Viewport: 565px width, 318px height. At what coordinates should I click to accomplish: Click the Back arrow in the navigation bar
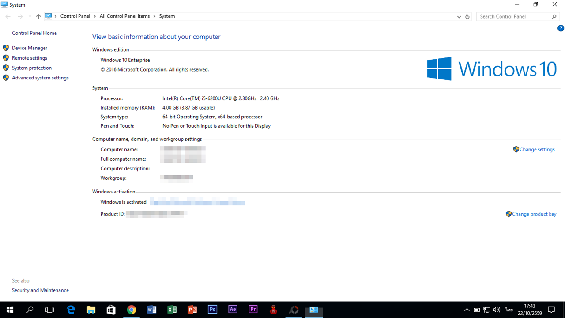pos(8,16)
